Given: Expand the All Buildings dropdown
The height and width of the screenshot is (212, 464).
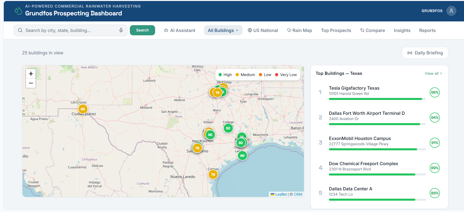Looking at the screenshot, I should [223, 30].
